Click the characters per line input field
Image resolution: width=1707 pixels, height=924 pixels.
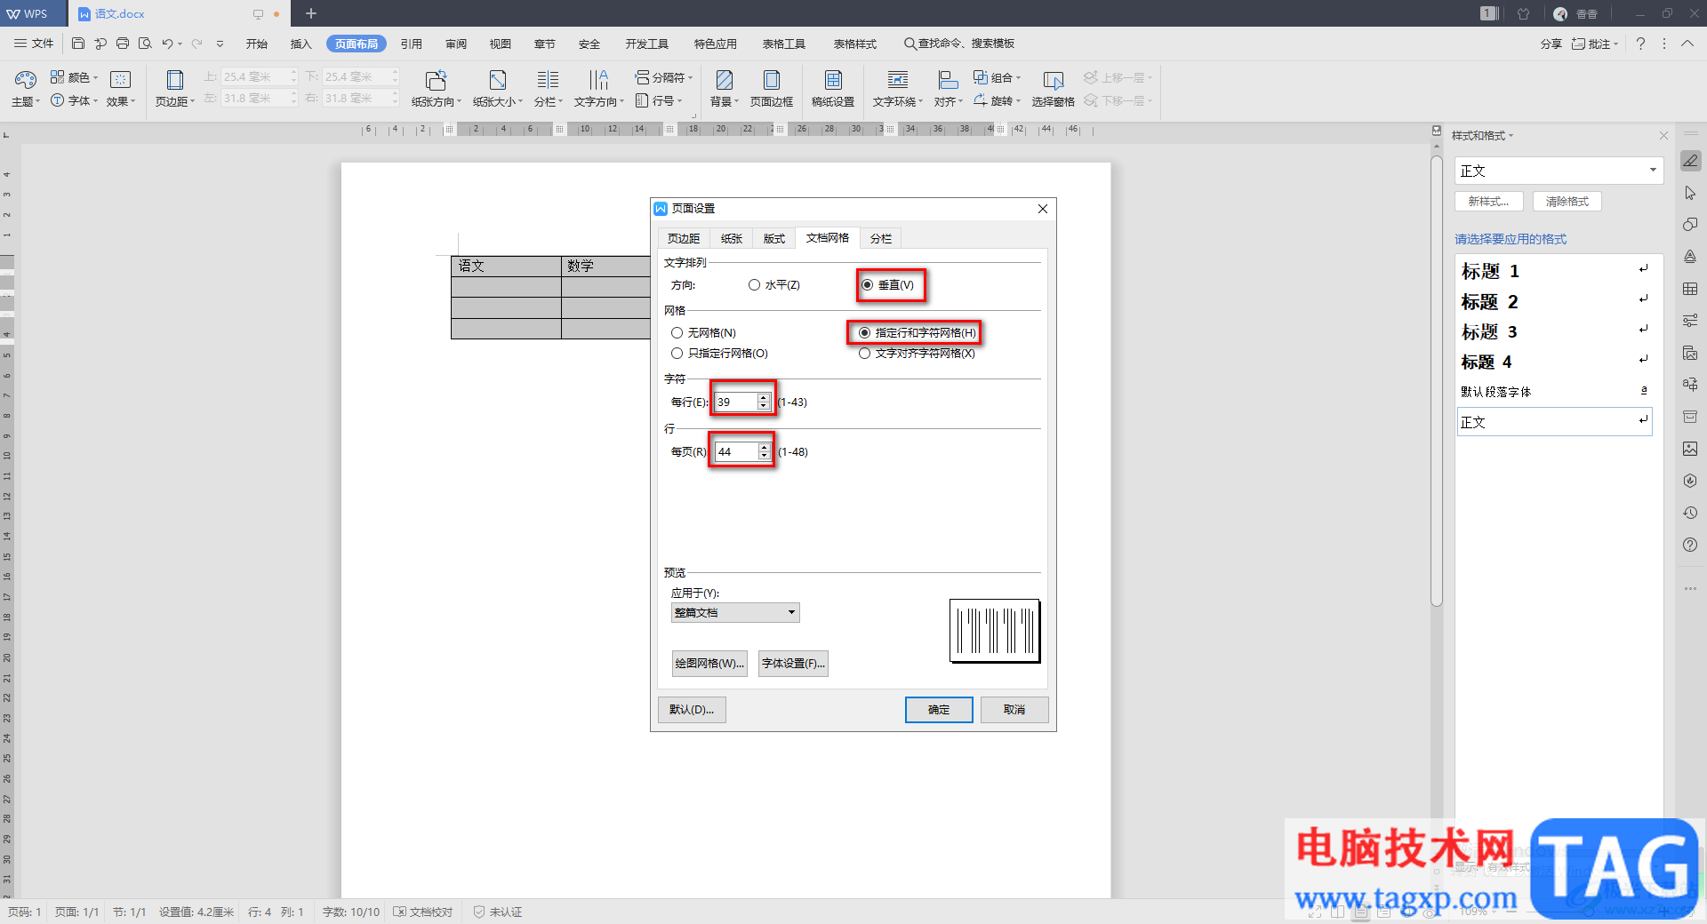click(x=735, y=402)
